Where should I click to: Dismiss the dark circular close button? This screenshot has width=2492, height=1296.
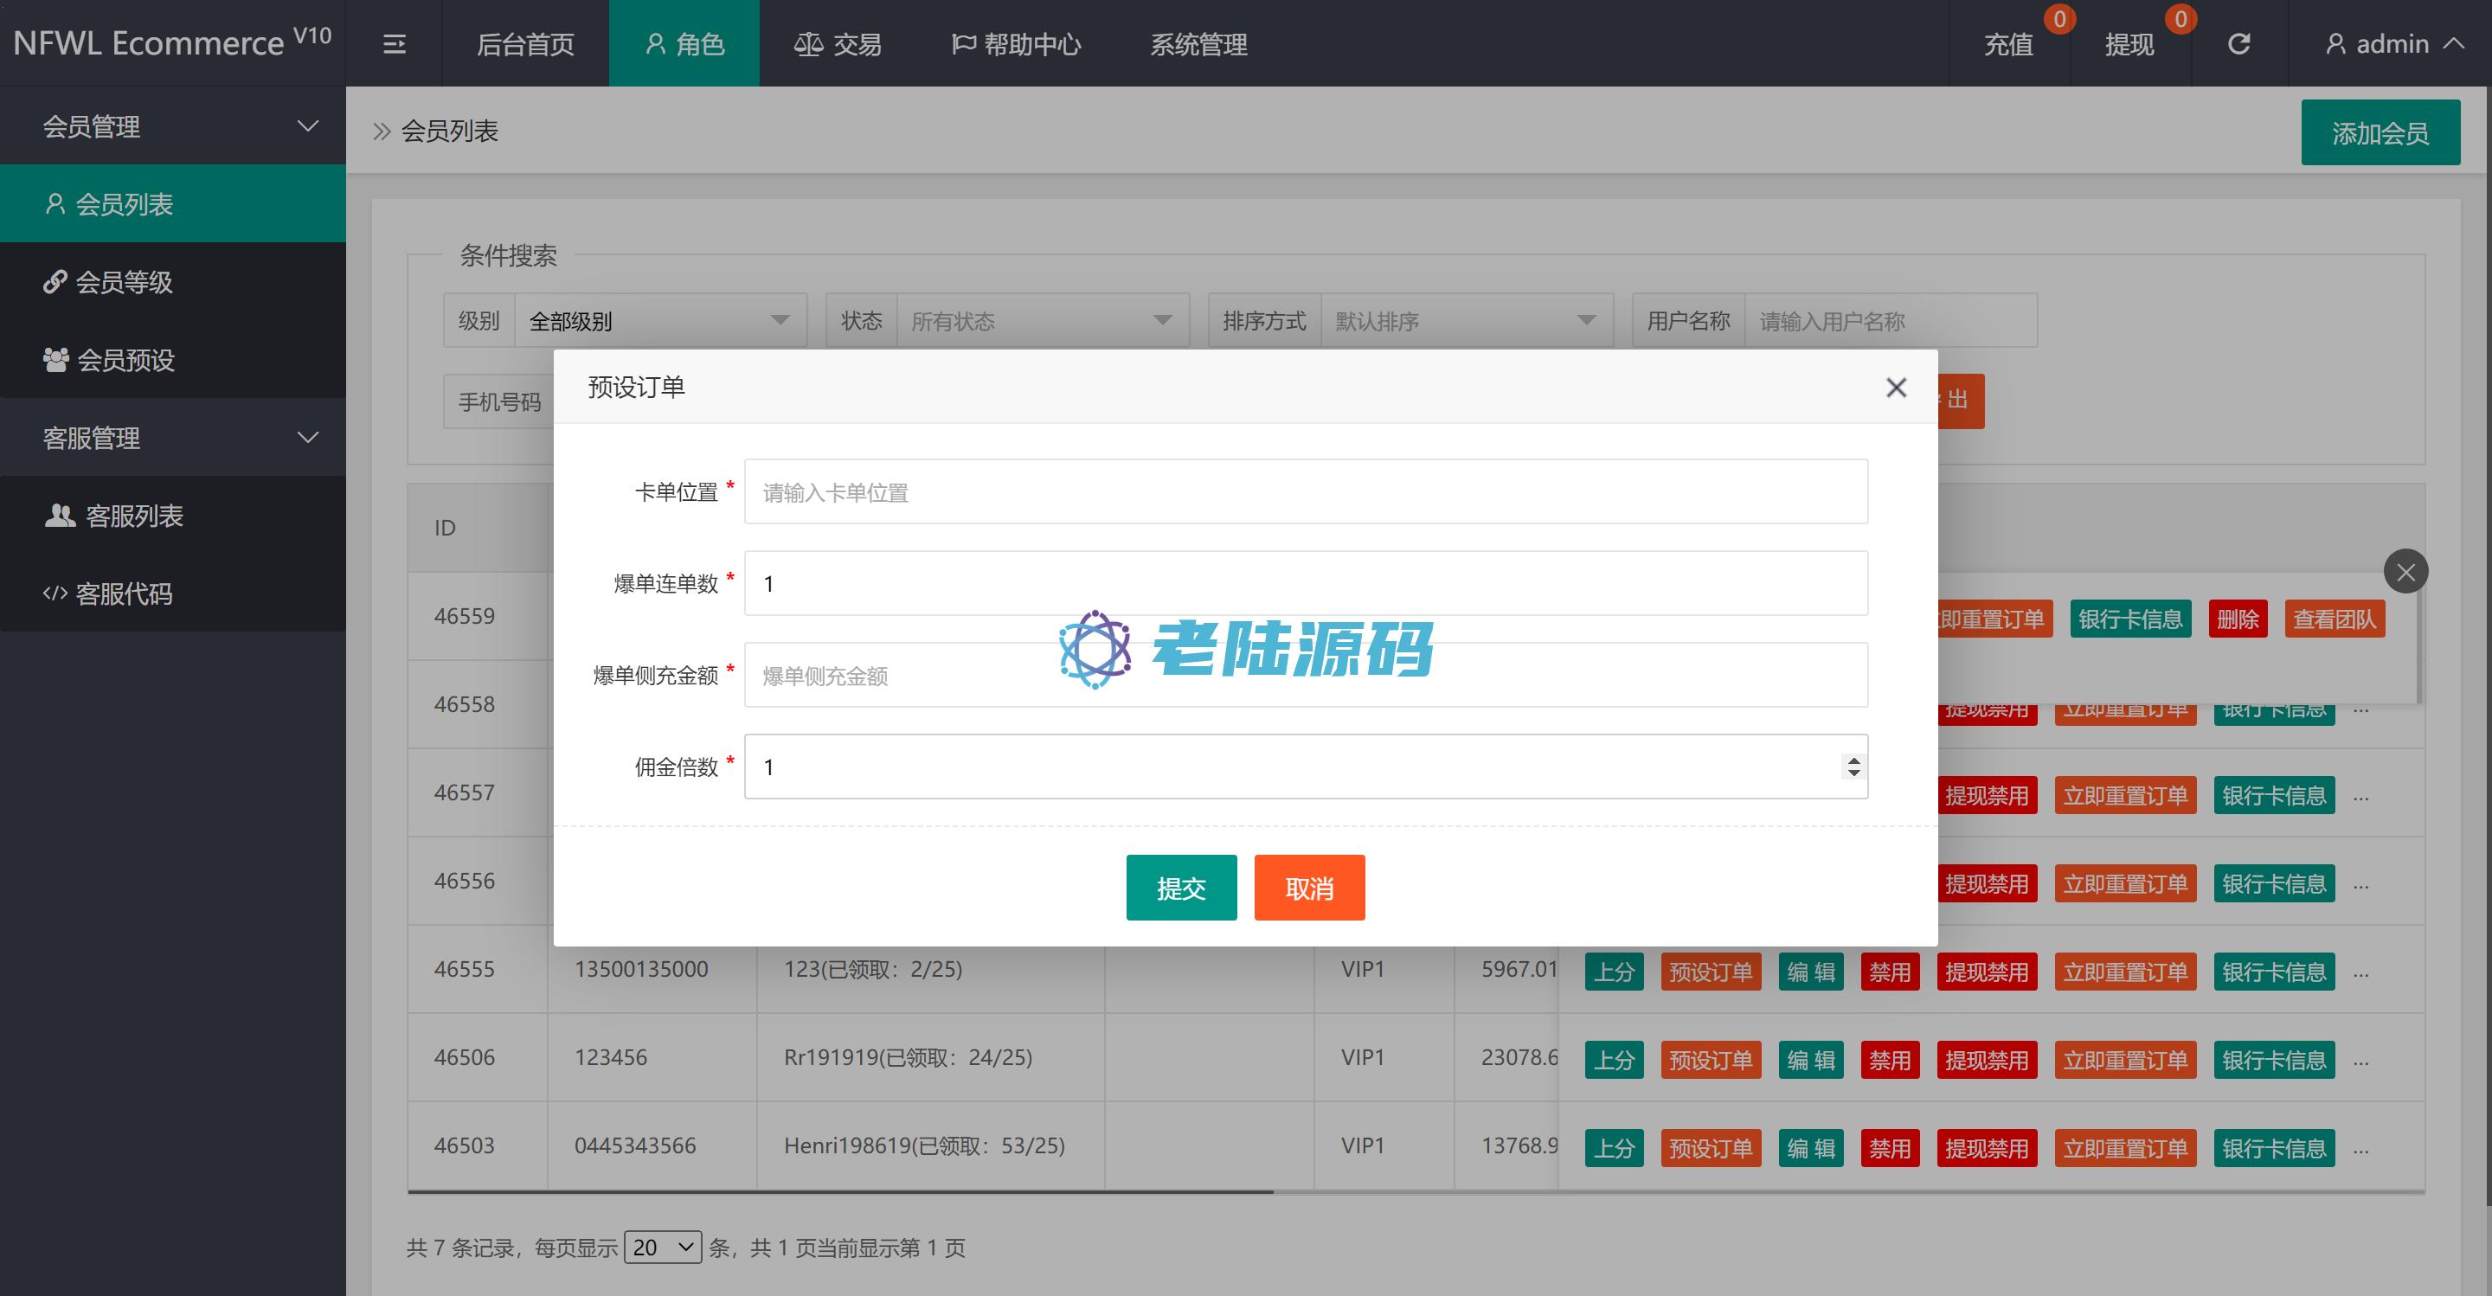[2405, 573]
